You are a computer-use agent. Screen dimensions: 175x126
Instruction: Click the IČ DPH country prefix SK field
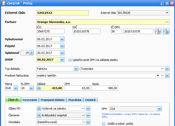pyautogui.click(x=116, y=31)
